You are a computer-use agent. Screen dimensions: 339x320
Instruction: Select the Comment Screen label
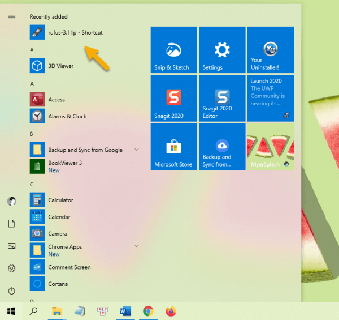pos(69,267)
